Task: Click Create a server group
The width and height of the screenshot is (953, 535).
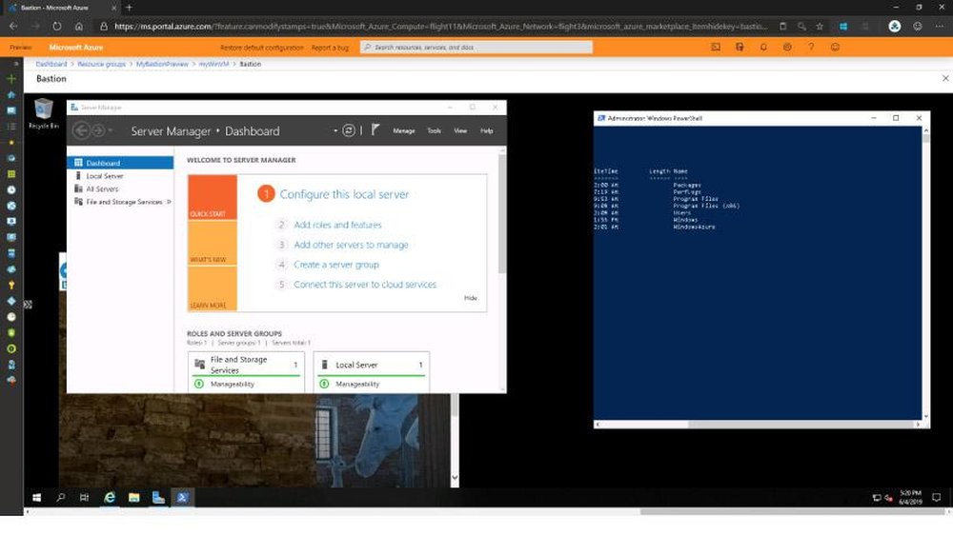Action: pos(336,265)
